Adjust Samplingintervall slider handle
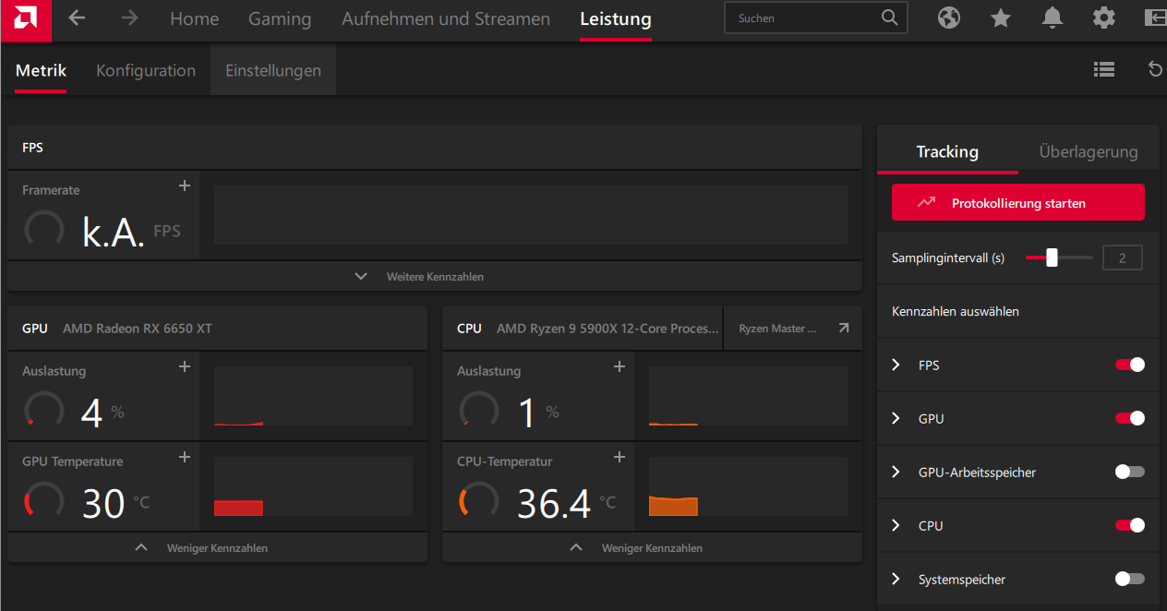1167x611 pixels. (x=1052, y=258)
